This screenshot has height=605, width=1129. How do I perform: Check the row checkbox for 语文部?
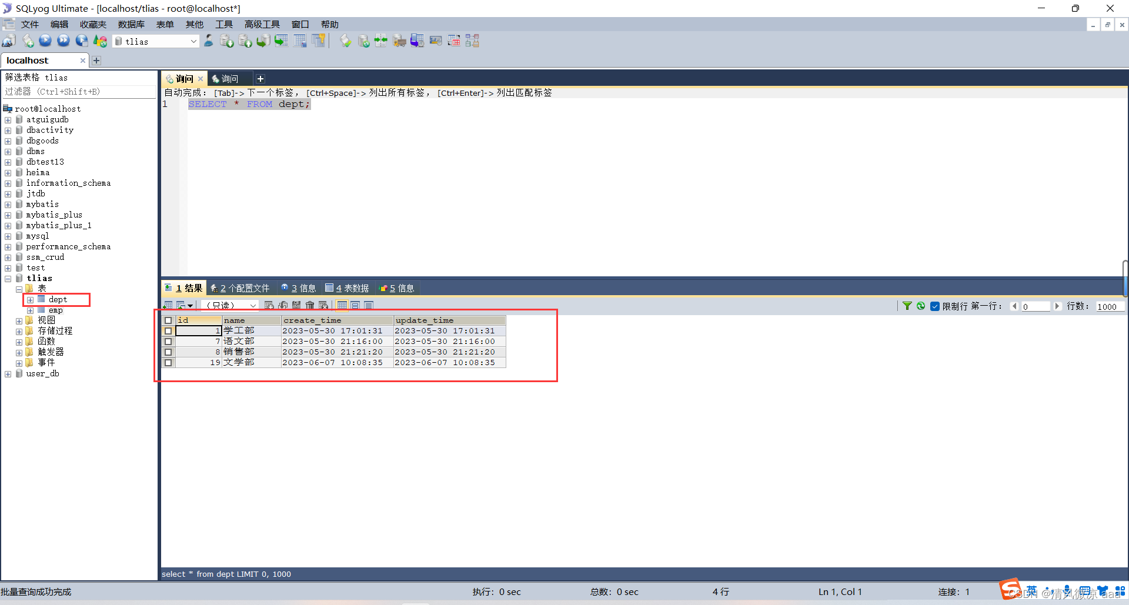click(168, 342)
